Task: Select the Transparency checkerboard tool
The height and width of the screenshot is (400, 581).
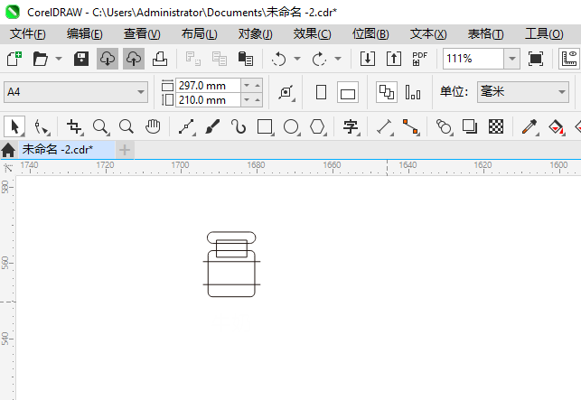Action: 496,126
